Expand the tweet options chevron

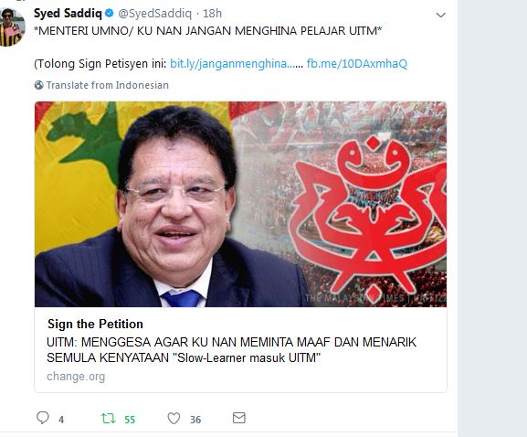[440, 15]
